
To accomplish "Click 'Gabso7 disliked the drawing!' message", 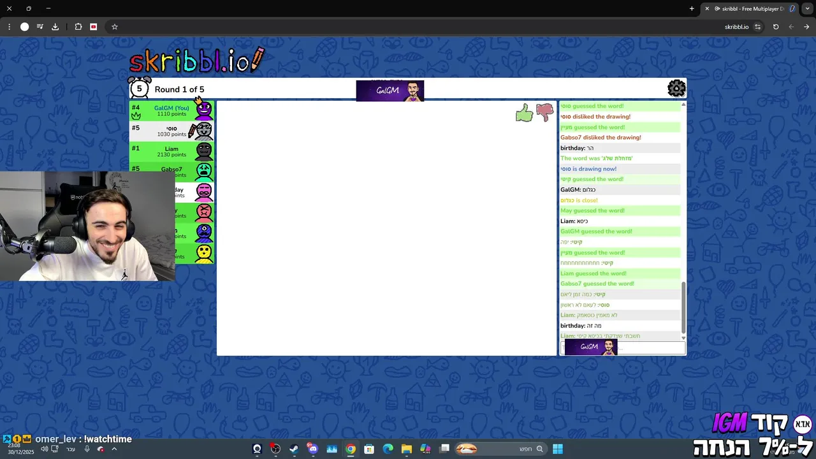I will click(601, 137).
